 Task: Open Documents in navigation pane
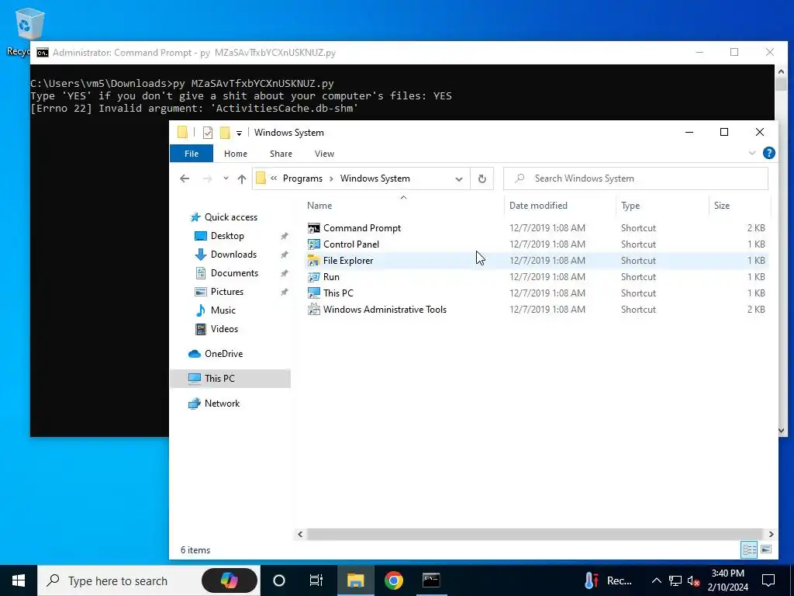pos(234,273)
